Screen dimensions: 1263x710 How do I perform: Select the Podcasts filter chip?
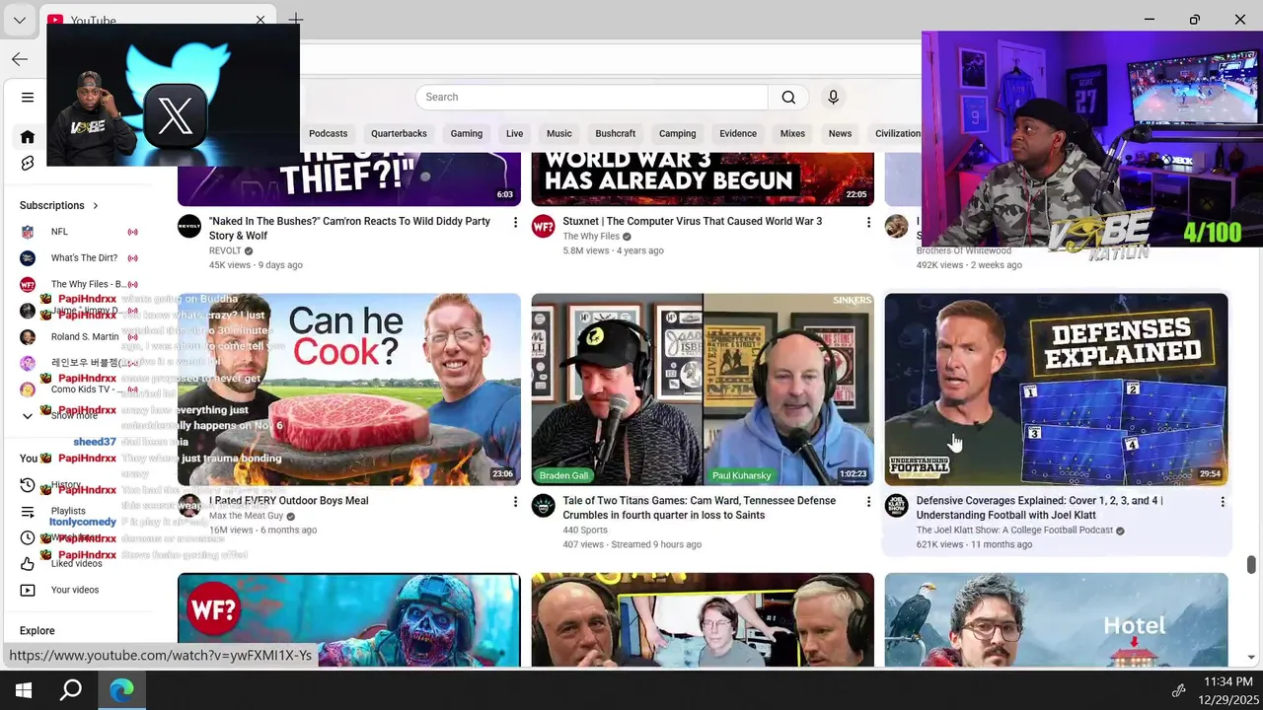328,134
